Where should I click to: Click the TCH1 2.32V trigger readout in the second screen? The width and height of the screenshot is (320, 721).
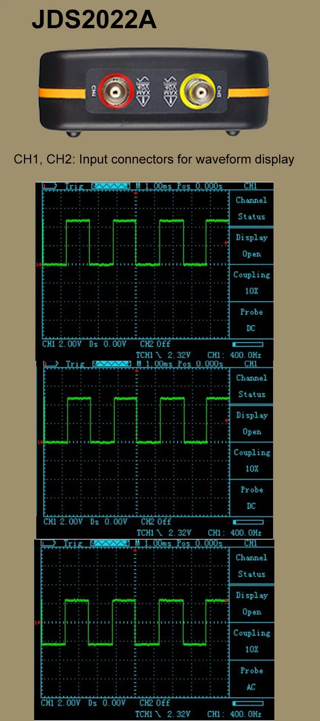(164, 533)
